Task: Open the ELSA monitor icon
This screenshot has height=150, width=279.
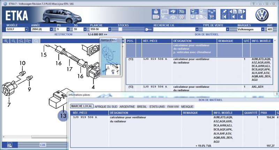Action: click(195, 12)
